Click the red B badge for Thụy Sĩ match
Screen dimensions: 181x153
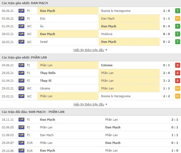[177, 81]
